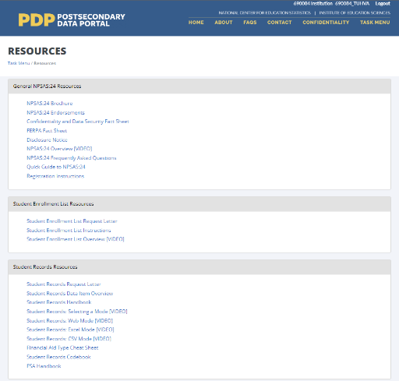Click the PDP Postsecondary Data Portal logo
Viewport: 399px width, 381px height.
tap(72, 20)
